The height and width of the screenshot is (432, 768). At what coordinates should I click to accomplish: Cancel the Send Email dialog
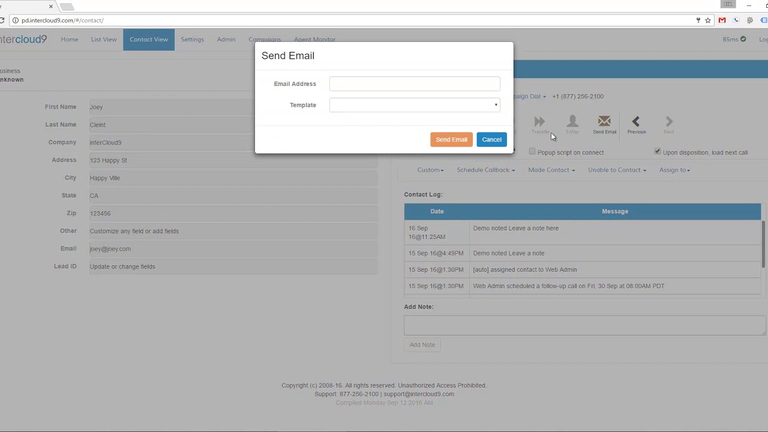click(x=491, y=139)
